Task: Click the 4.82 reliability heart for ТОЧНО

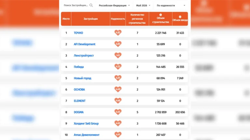Action: 118,33
